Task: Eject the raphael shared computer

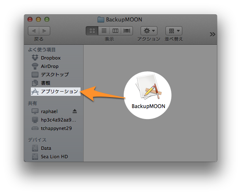Action: (75, 111)
